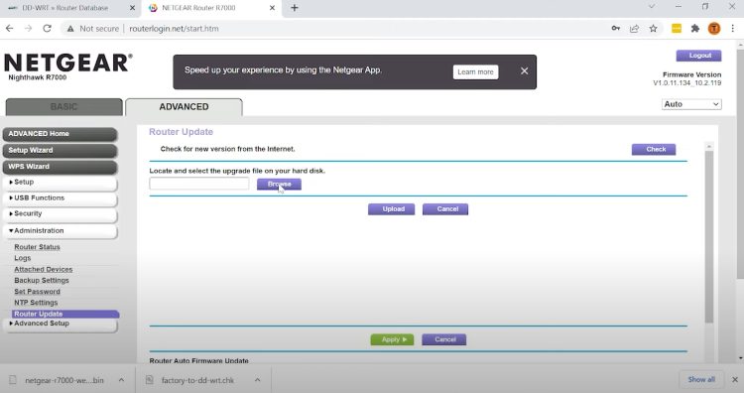The image size is (744, 393).
Task: Open Backup Settings page
Action: tap(42, 281)
